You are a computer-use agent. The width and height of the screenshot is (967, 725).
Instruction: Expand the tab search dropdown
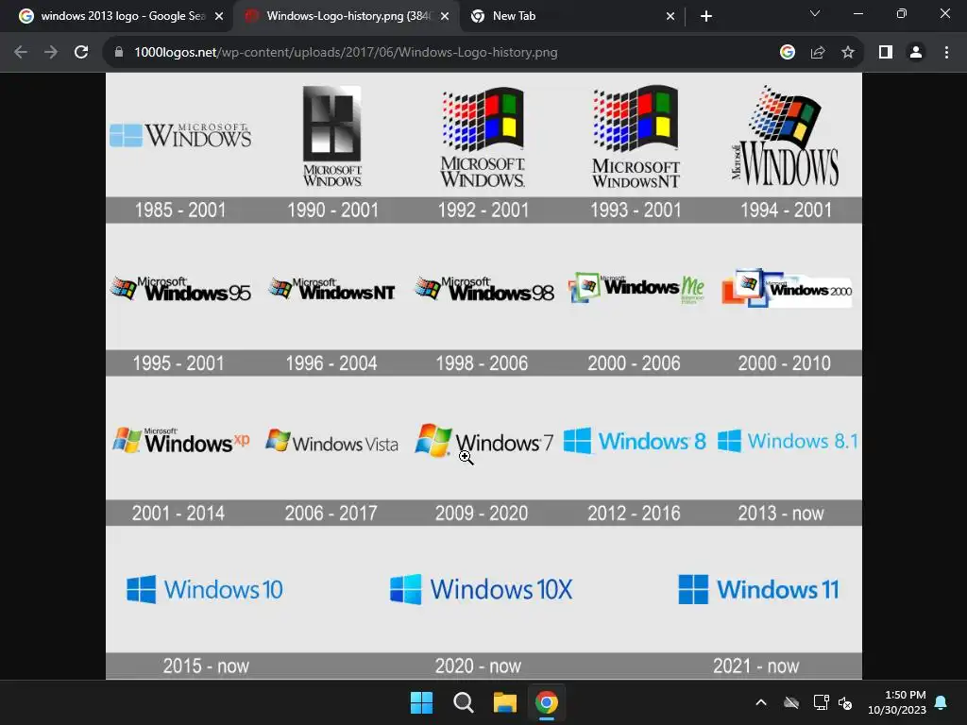pos(815,13)
